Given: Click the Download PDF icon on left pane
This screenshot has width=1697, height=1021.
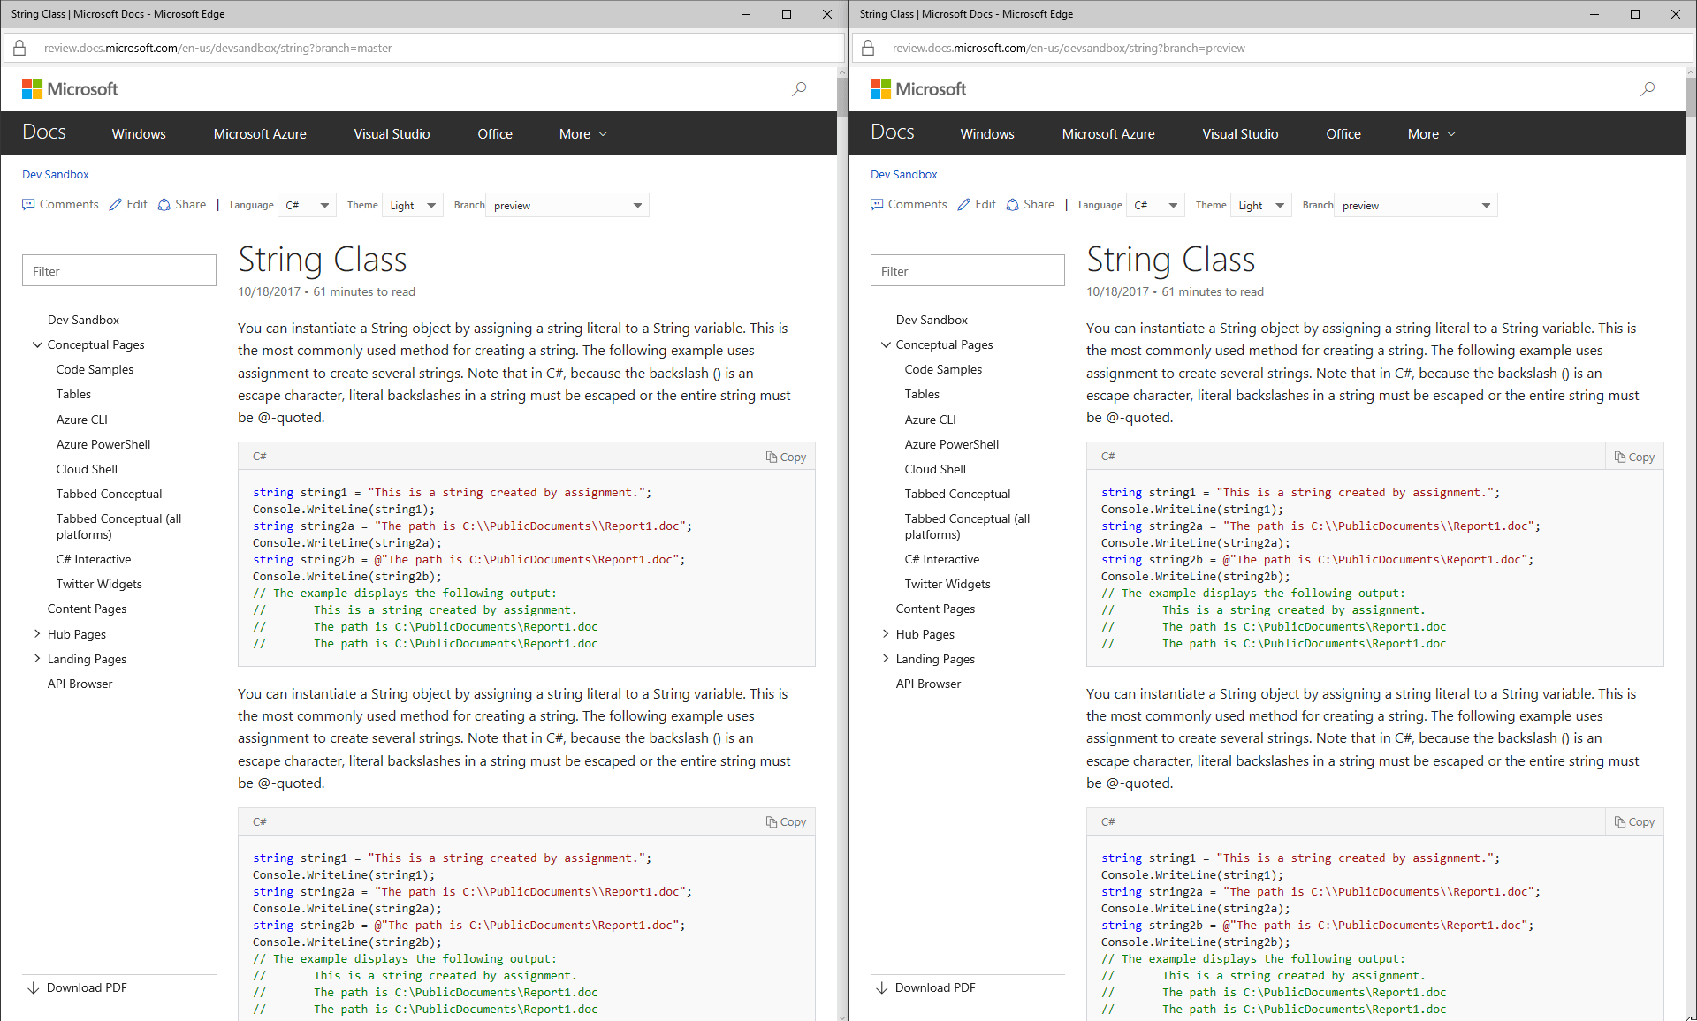Looking at the screenshot, I should [x=33, y=987].
